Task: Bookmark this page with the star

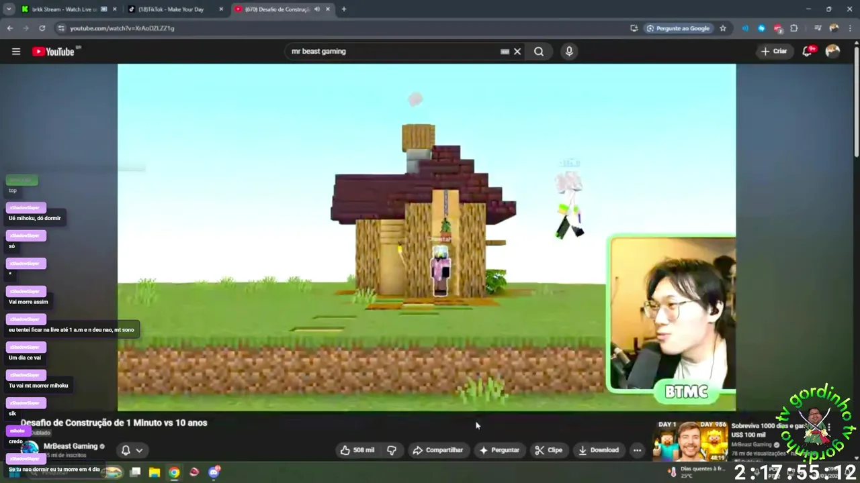Action: click(723, 28)
